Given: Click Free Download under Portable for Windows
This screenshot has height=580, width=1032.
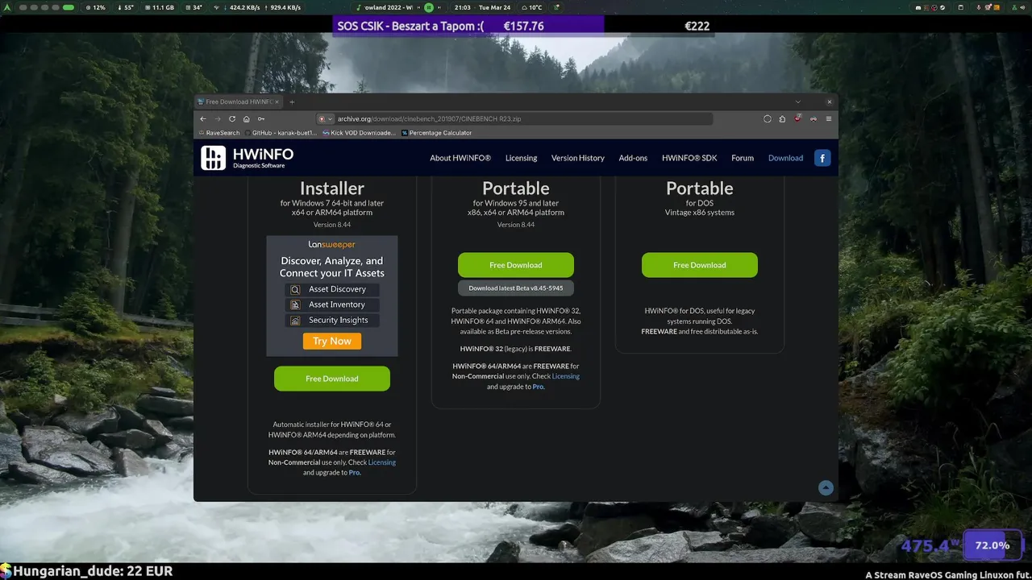Looking at the screenshot, I should pos(516,265).
